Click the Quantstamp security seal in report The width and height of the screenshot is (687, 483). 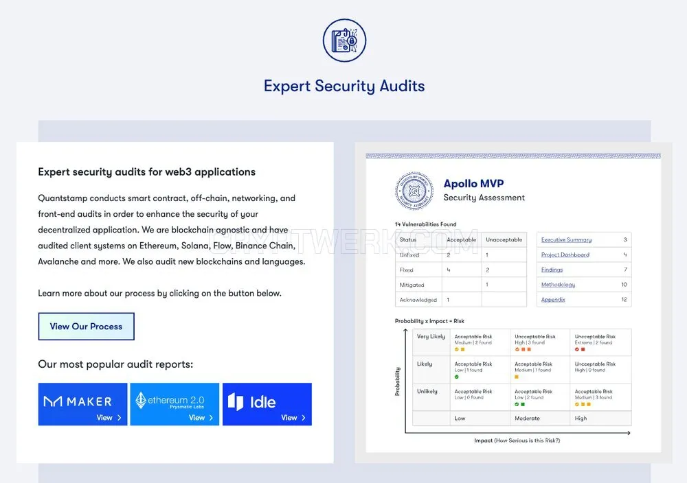[x=414, y=191]
